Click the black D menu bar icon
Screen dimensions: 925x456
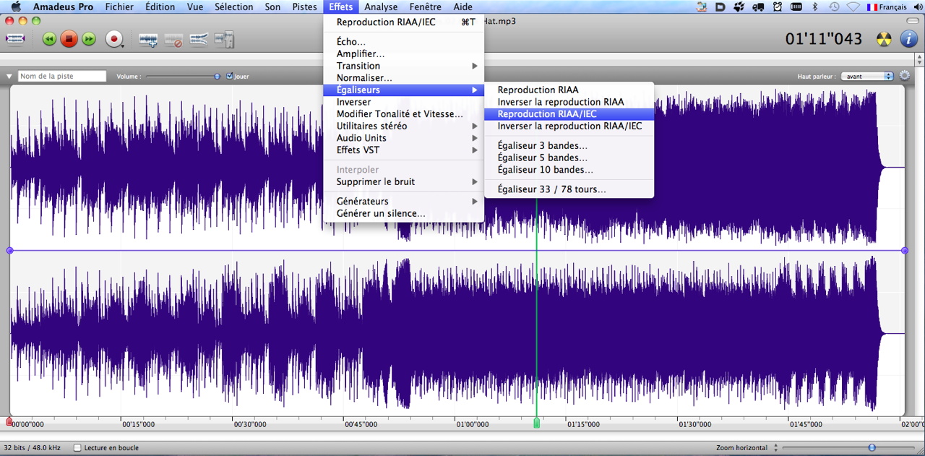click(720, 7)
